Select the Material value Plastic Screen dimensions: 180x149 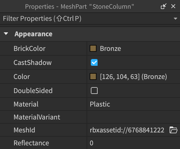(100, 104)
